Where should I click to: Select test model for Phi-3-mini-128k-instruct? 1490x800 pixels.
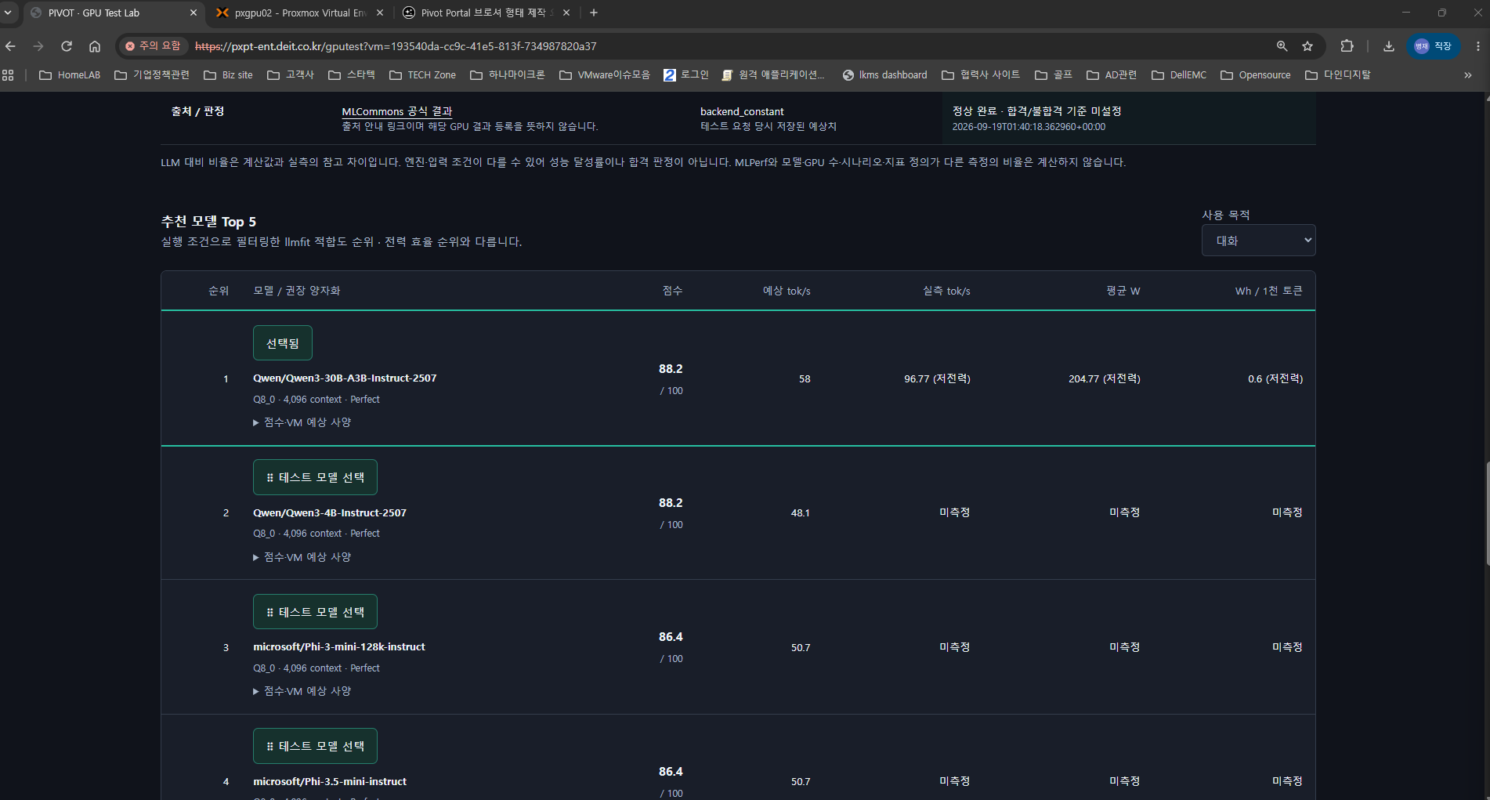coord(315,612)
